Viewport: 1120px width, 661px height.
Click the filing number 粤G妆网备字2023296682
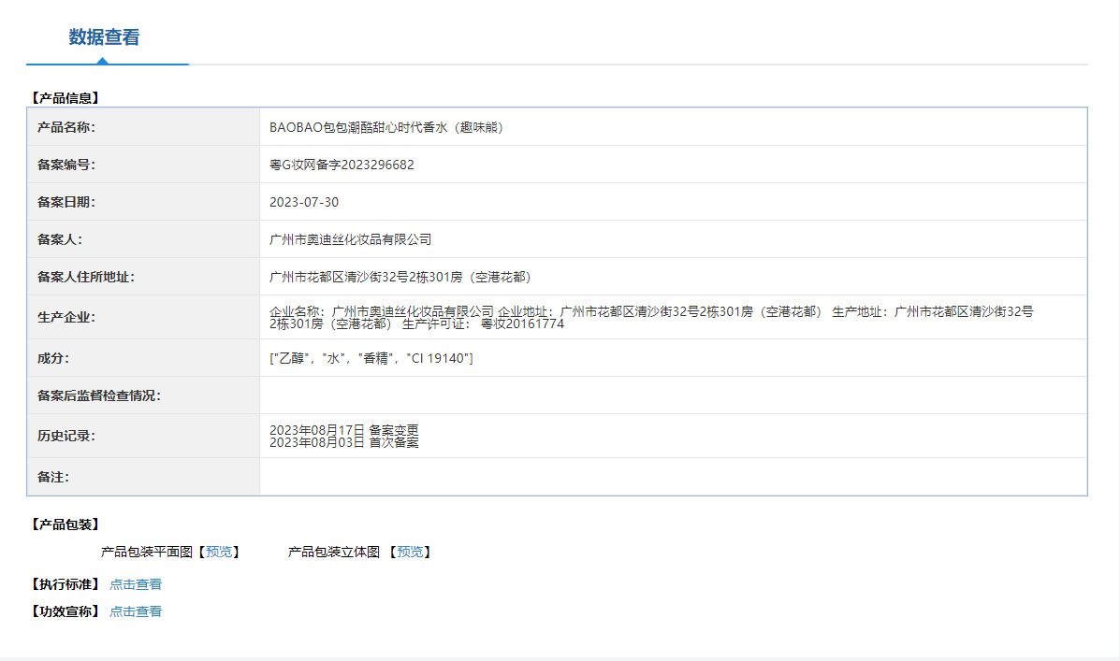tap(342, 165)
